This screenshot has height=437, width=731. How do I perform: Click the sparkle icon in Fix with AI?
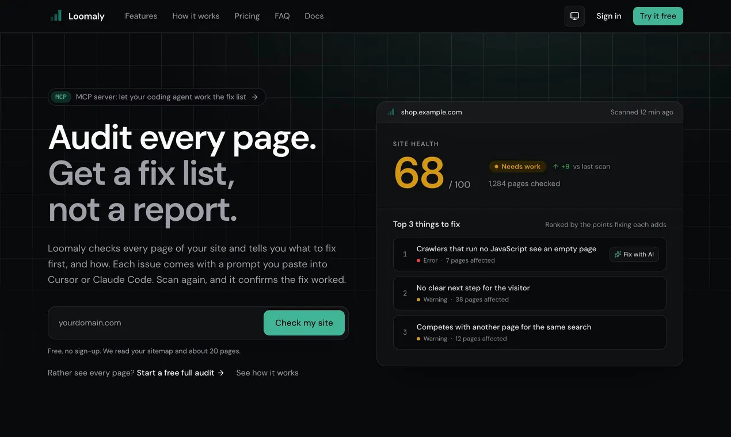coord(618,254)
